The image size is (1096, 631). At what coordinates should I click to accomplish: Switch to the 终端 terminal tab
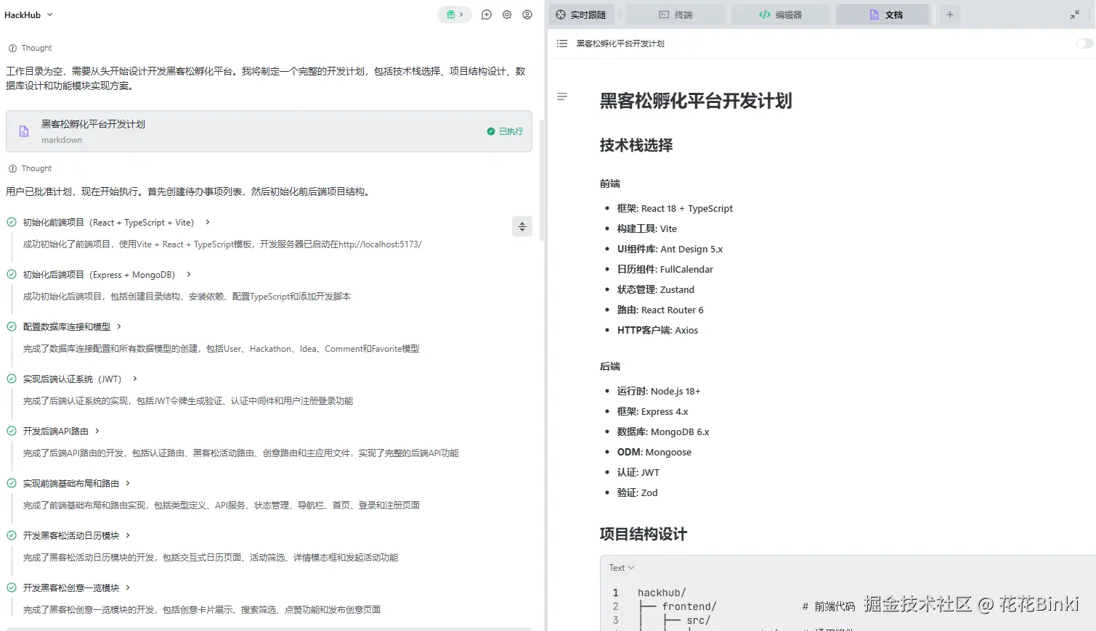675,15
